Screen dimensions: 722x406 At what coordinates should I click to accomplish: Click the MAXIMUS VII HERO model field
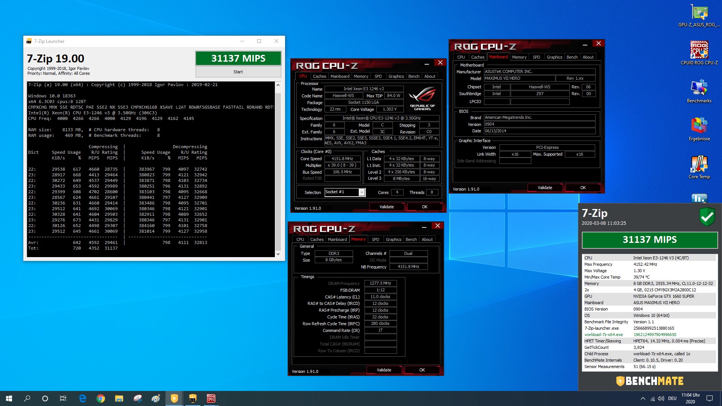519,78
